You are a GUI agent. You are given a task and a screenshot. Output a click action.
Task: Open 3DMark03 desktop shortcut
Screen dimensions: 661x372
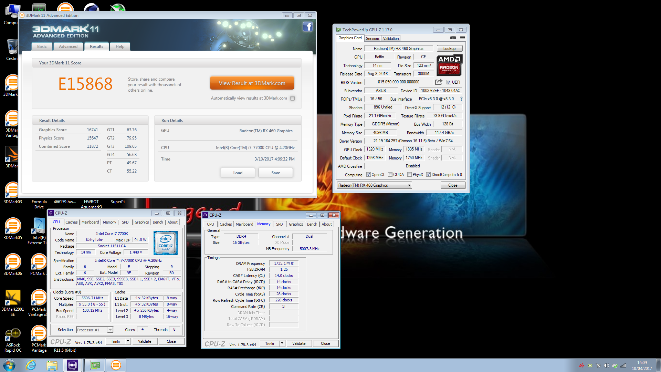(12, 192)
